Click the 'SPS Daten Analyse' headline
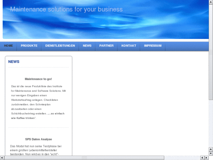The image size is (213, 160). 39,139
